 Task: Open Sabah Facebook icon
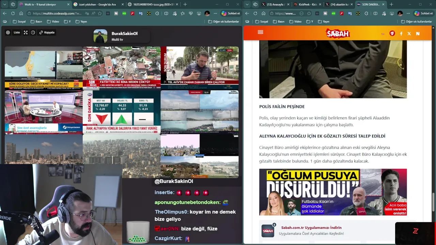(401, 33)
